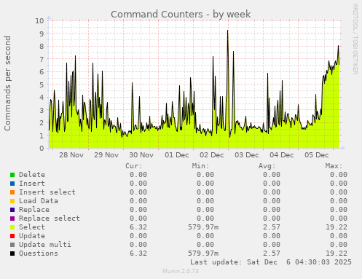This screenshot has width=362, height=279.
Task: Click the 'Munin 2.0.73' version text
Action: click(181, 271)
